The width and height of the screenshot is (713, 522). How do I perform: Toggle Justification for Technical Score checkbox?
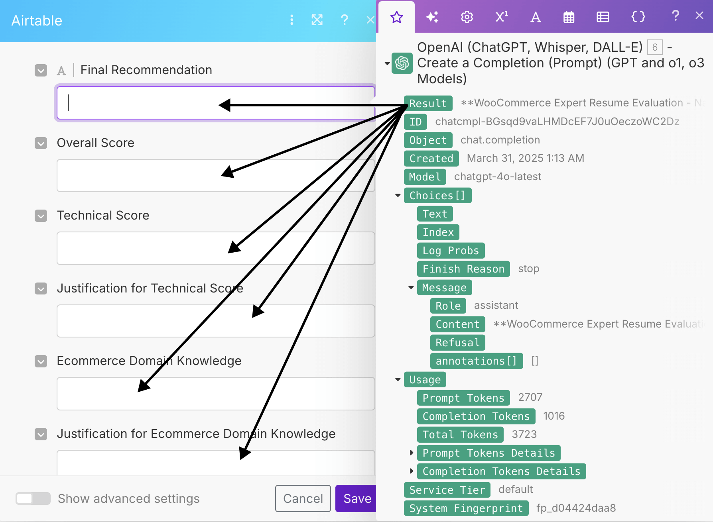tap(41, 288)
